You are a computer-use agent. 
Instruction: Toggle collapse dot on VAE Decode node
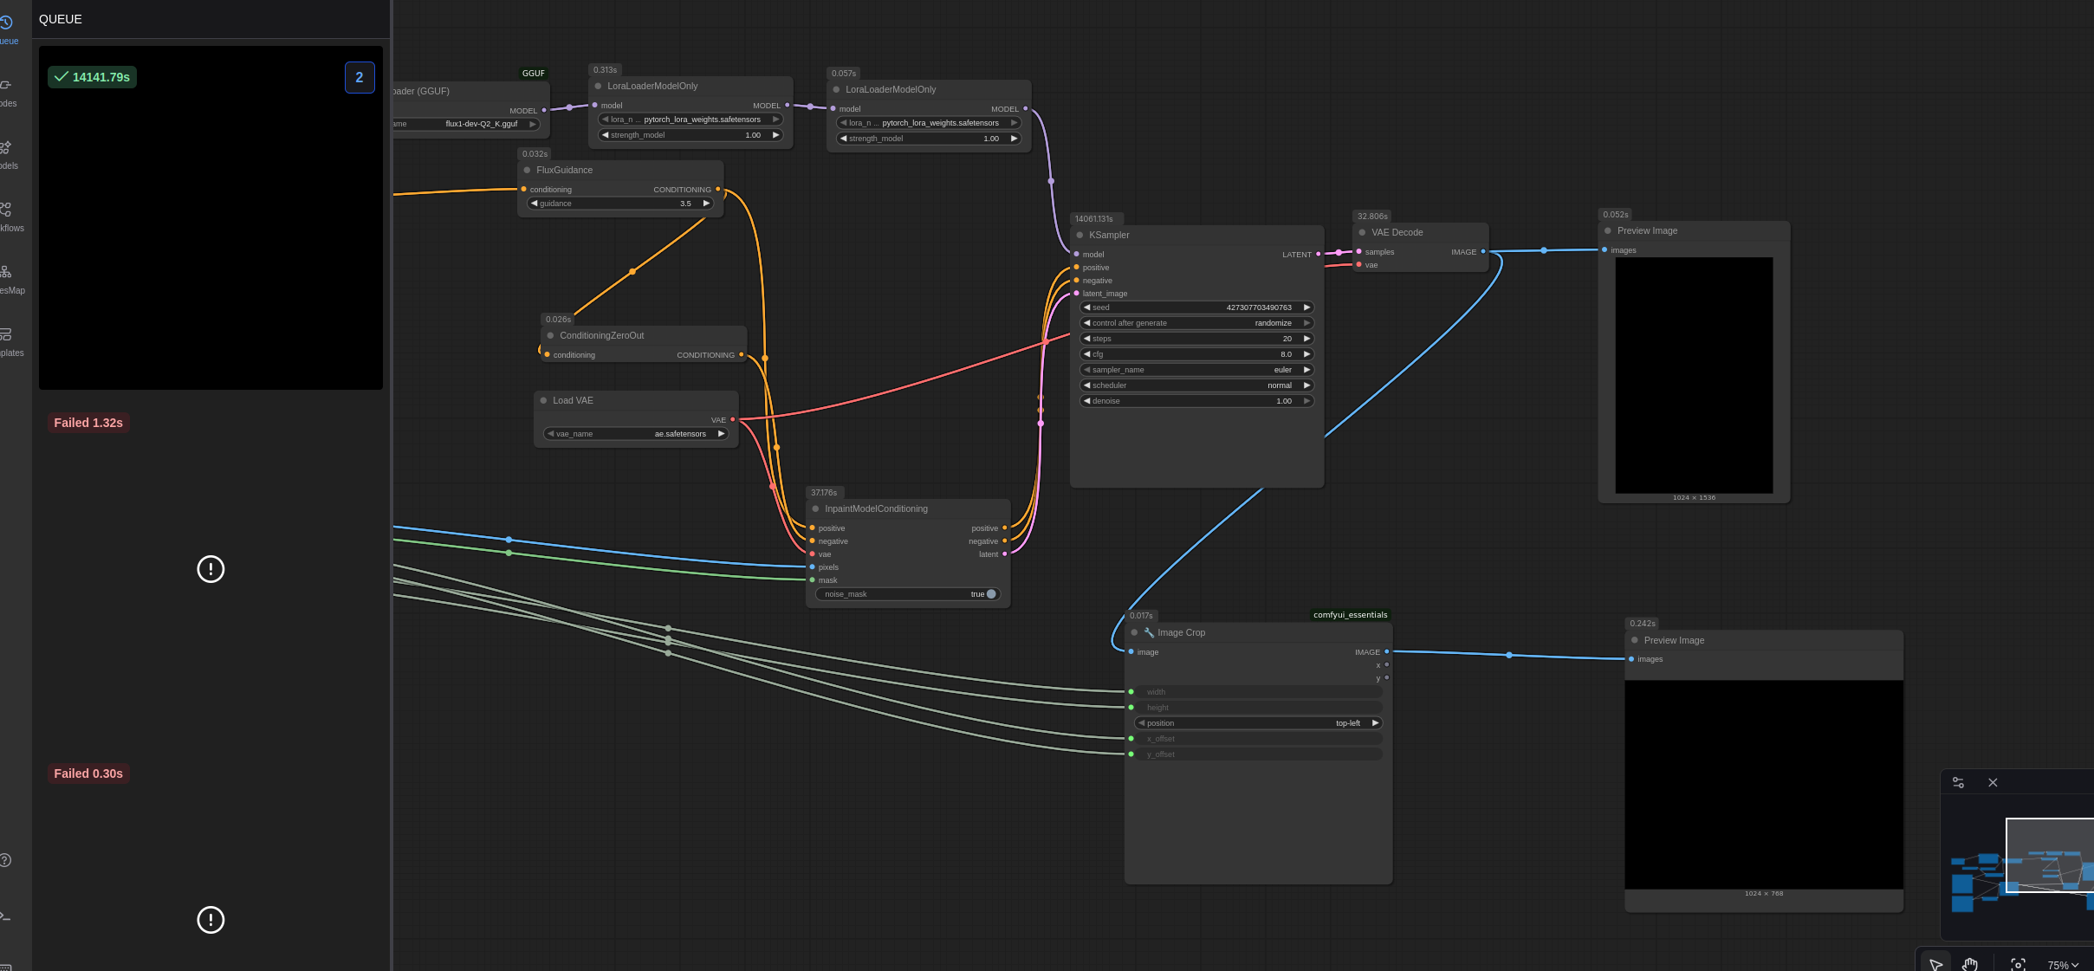coord(1362,233)
